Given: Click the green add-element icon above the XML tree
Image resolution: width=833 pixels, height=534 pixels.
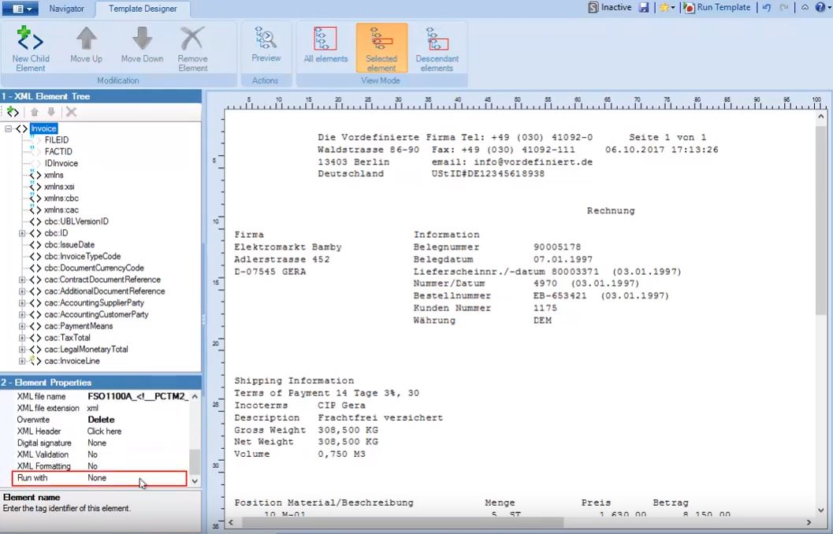Looking at the screenshot, I should click(x=11, y=113).
